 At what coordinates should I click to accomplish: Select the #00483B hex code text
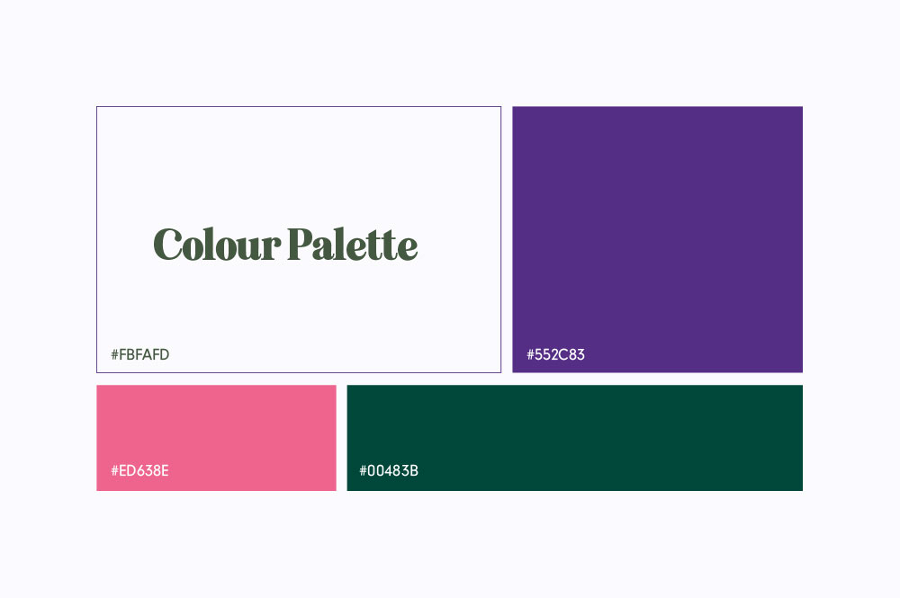point(389,470)
